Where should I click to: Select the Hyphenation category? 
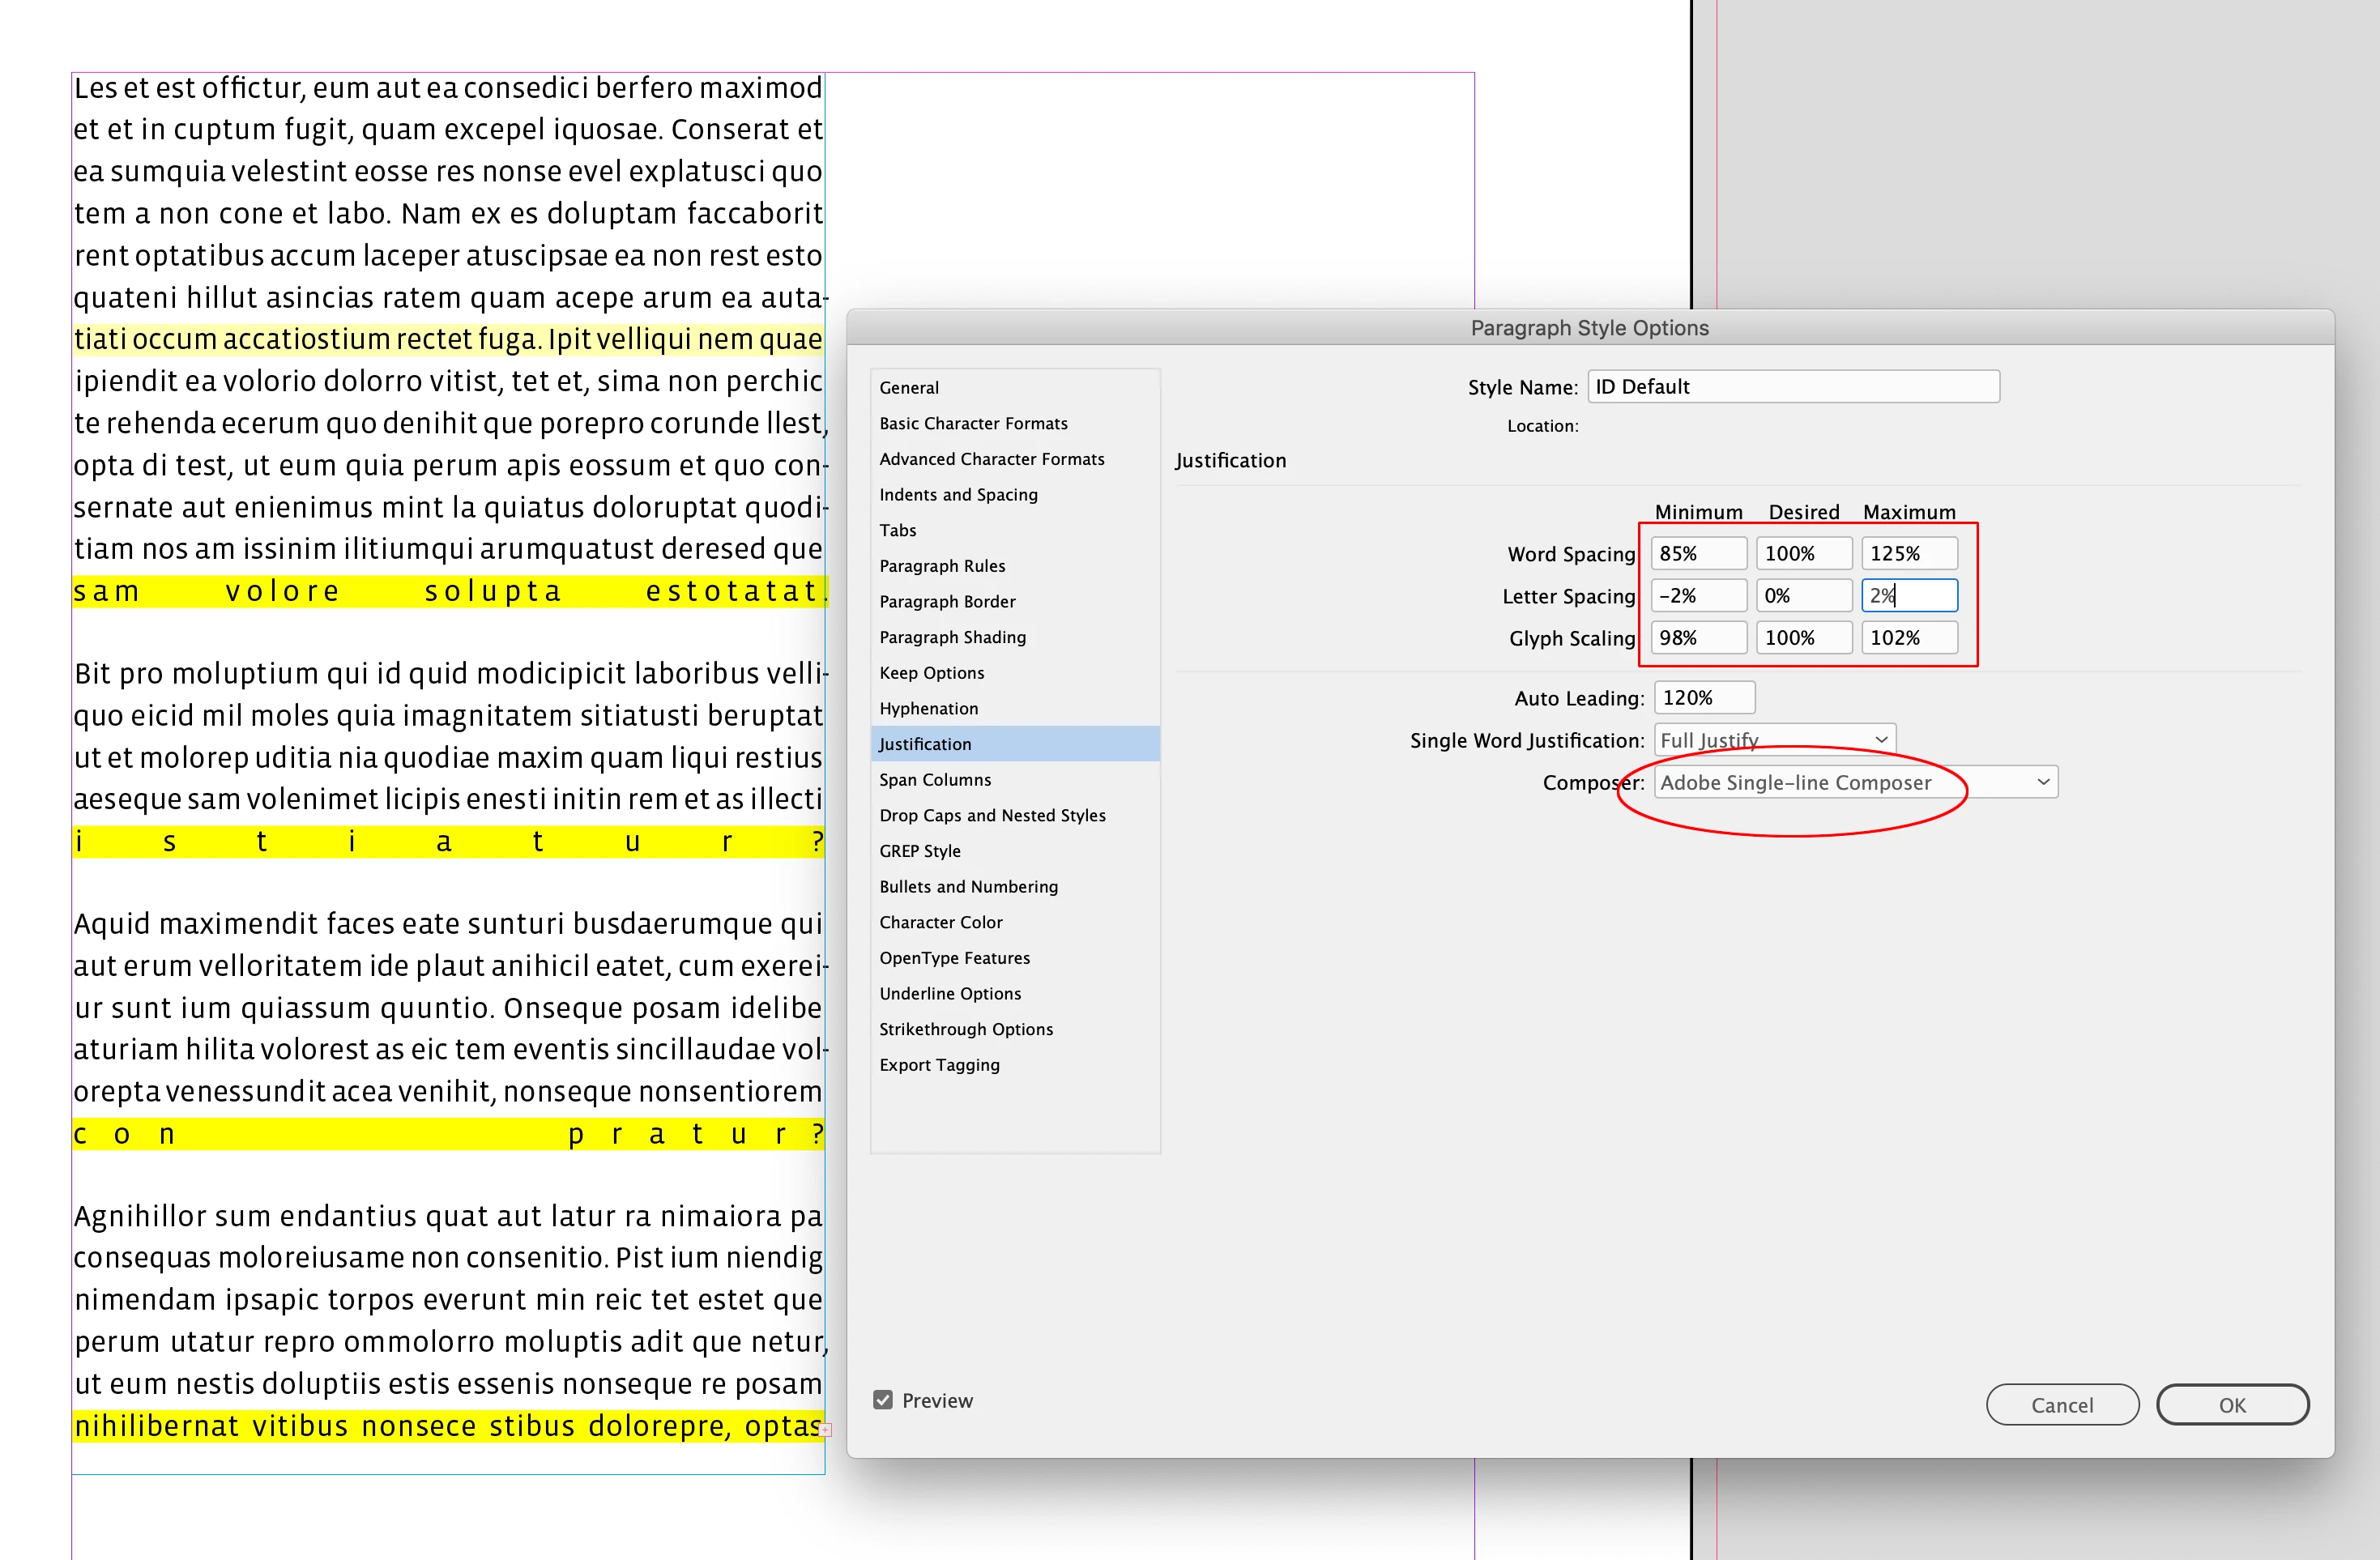[x=929, y=708]
